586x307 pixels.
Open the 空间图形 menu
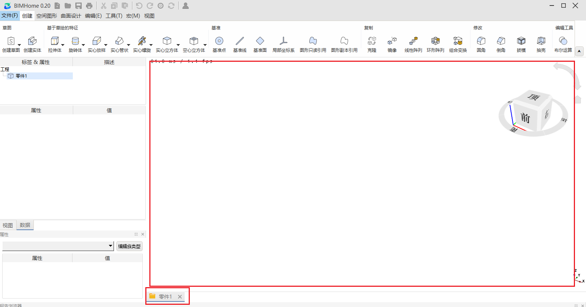(x=47, y=16)
